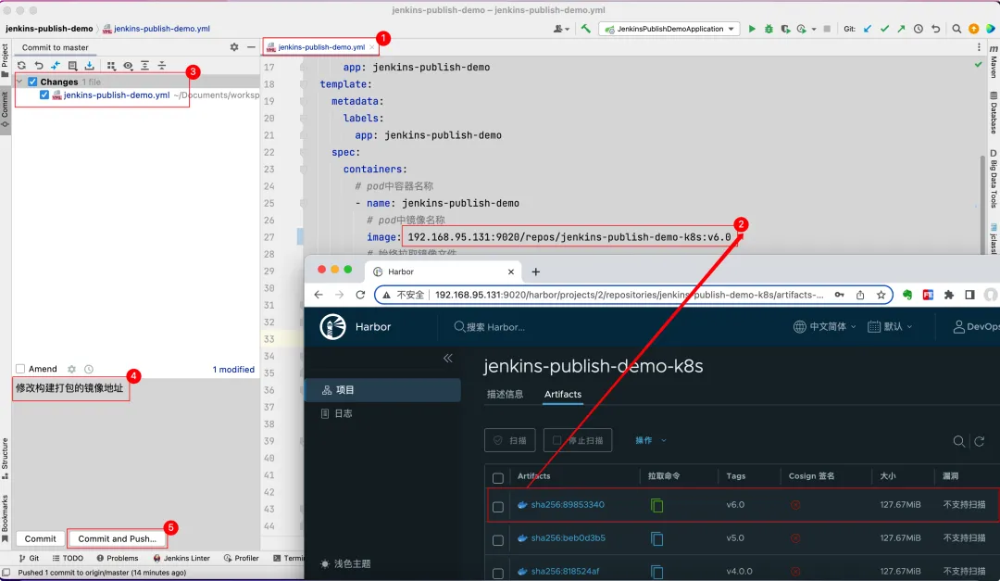The image size is (1000, 581).
Task: Open the 操作 actions dropdown
Action: click(x=651, y=440)
